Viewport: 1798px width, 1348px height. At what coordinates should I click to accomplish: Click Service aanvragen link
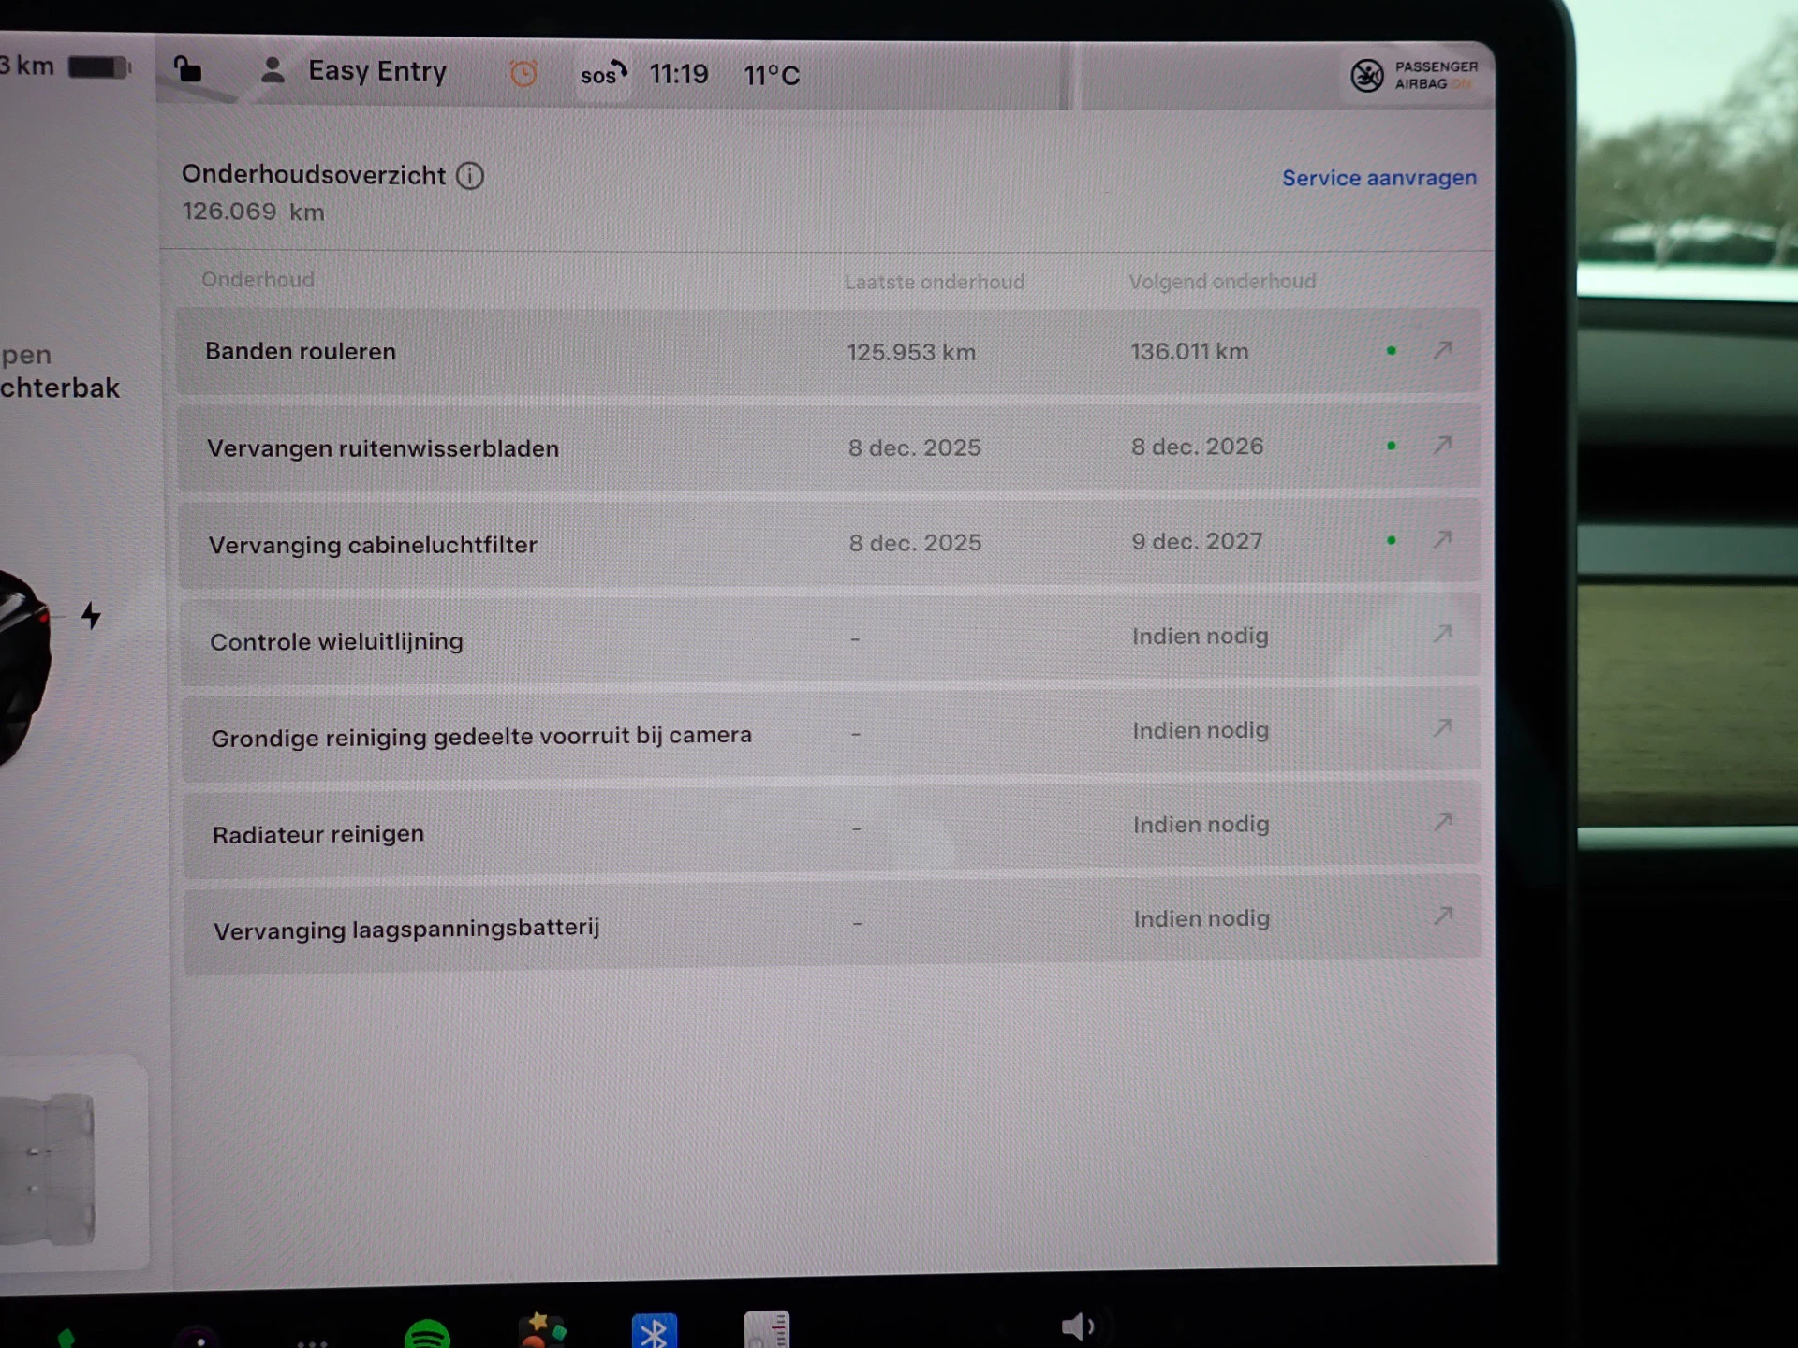1378,178
